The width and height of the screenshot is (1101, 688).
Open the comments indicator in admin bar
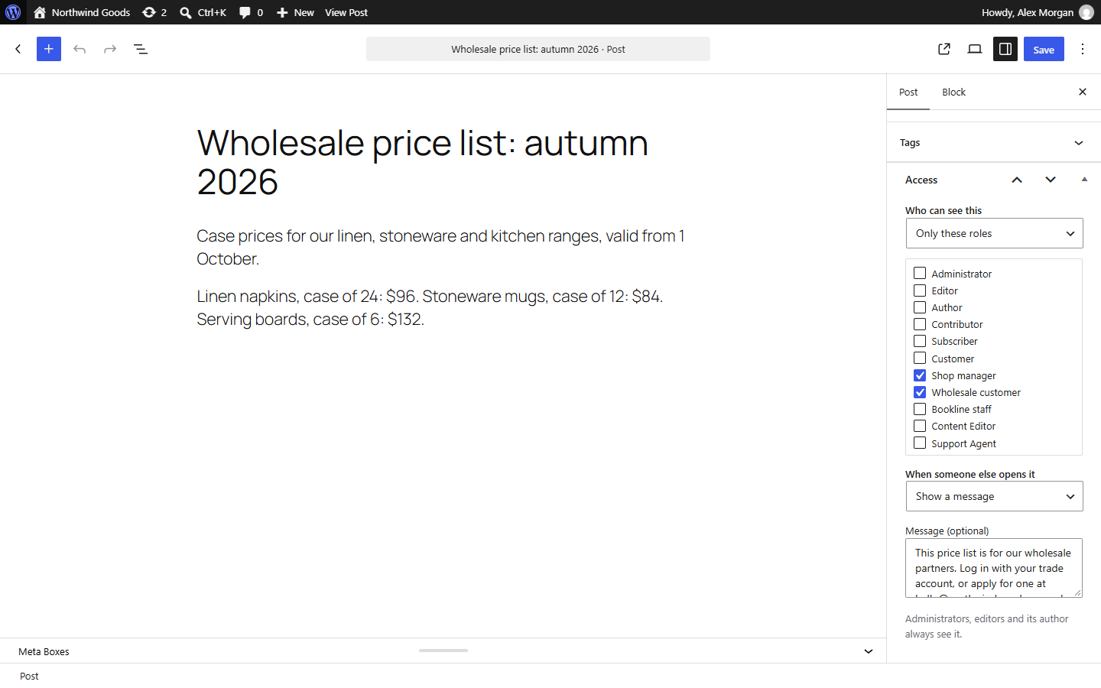click(x=251, y=12)
